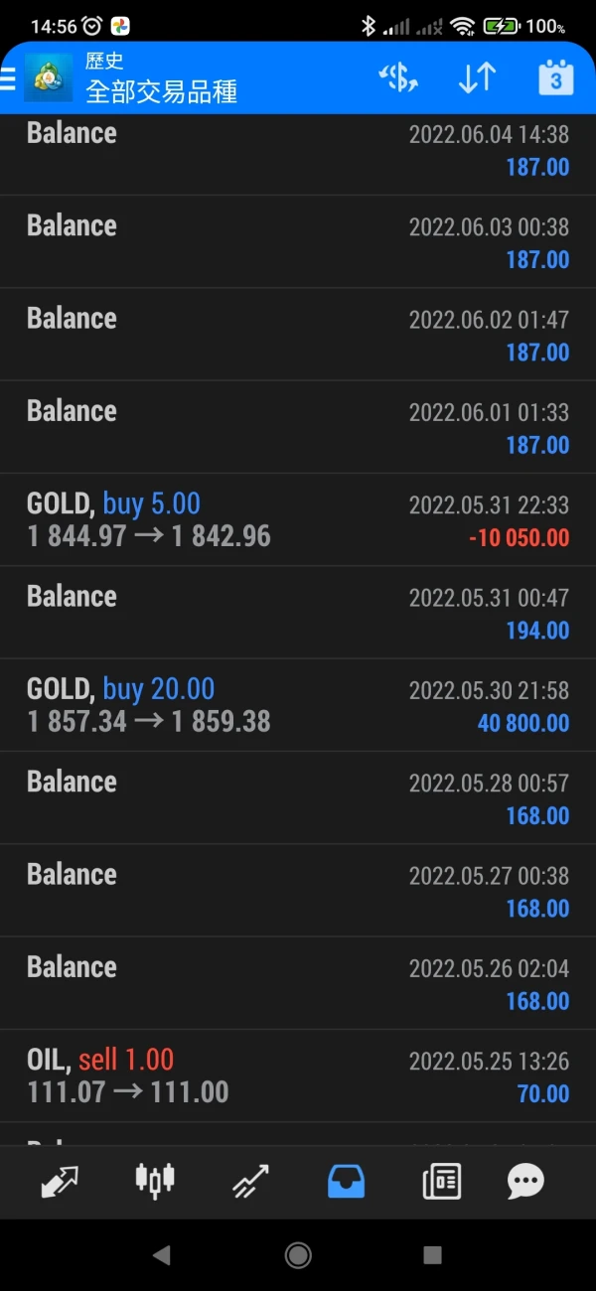Tap the MetaTrader app logo
The height and width of the screenshot is (1291, 596).
click(49, 78)
